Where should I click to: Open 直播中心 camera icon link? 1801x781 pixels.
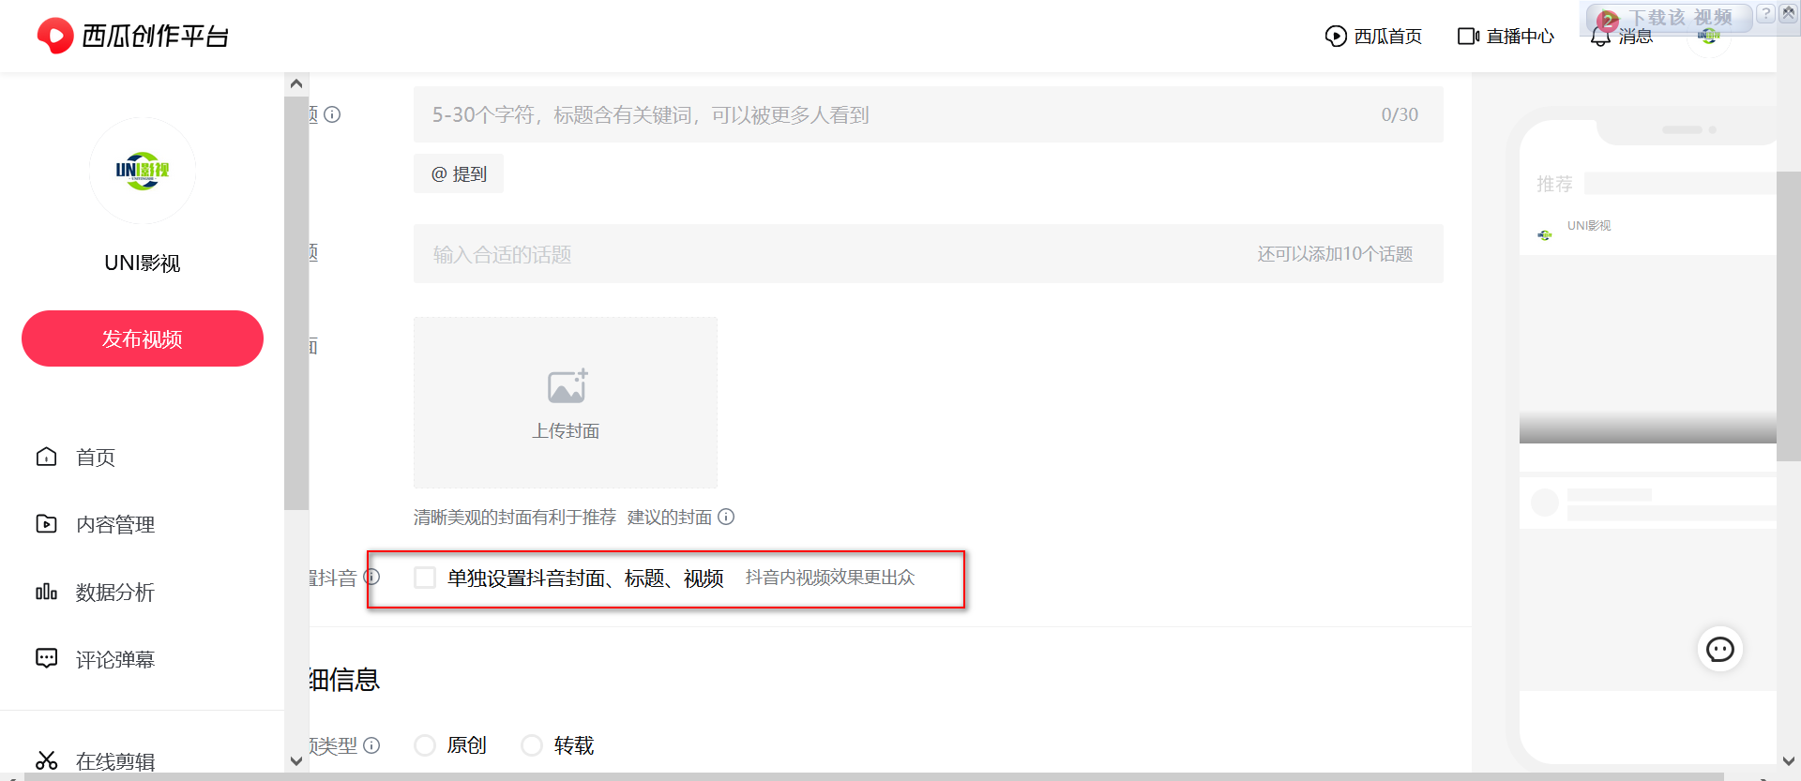(1468, 36)
